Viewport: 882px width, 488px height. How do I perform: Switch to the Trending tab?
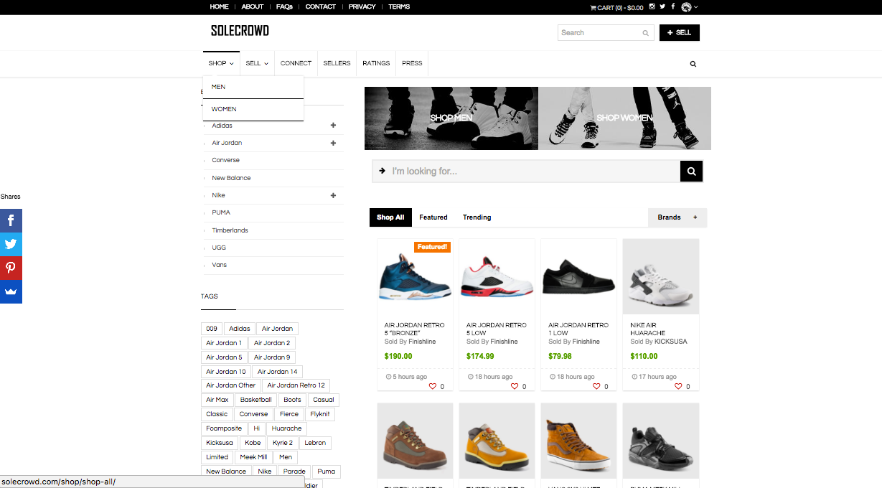pos(477,217)
